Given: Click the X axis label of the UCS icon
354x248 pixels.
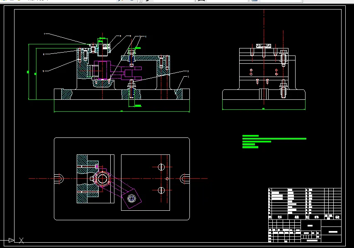Looking at the screenshot, I should (x=21, y=241).
